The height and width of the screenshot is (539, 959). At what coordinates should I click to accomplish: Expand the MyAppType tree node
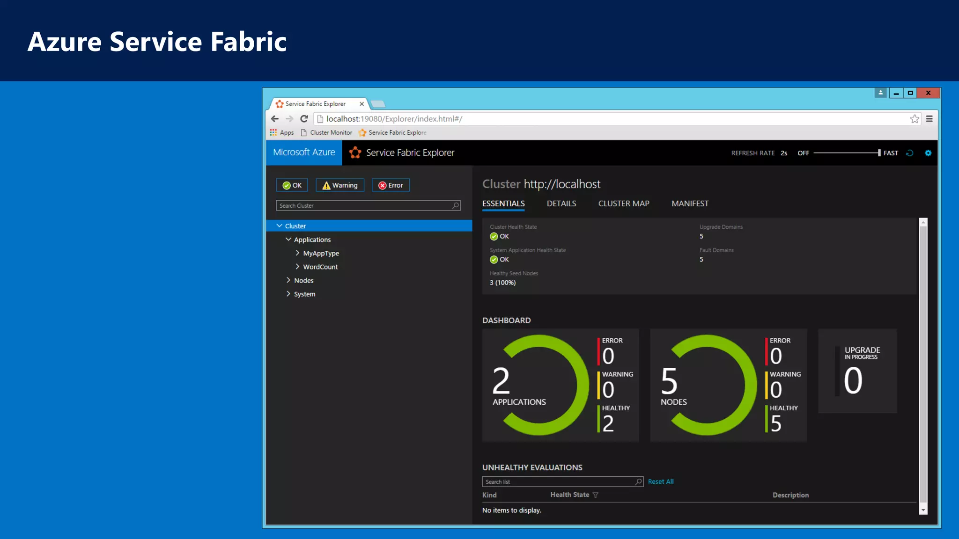click(297, 253)
